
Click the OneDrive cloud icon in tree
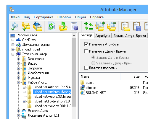[18, 40]
